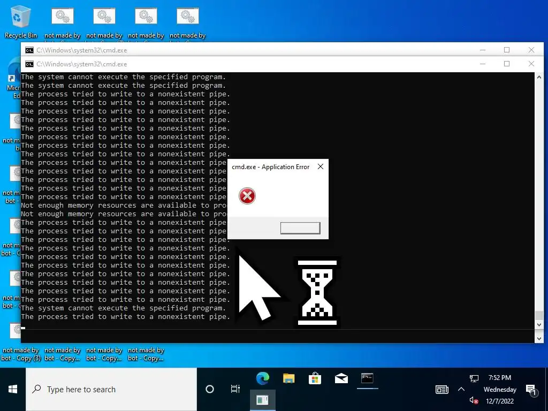Open system menu icon of the back cmd.exe window
Viewport: 548px width, 411px height.
point(29,50)
